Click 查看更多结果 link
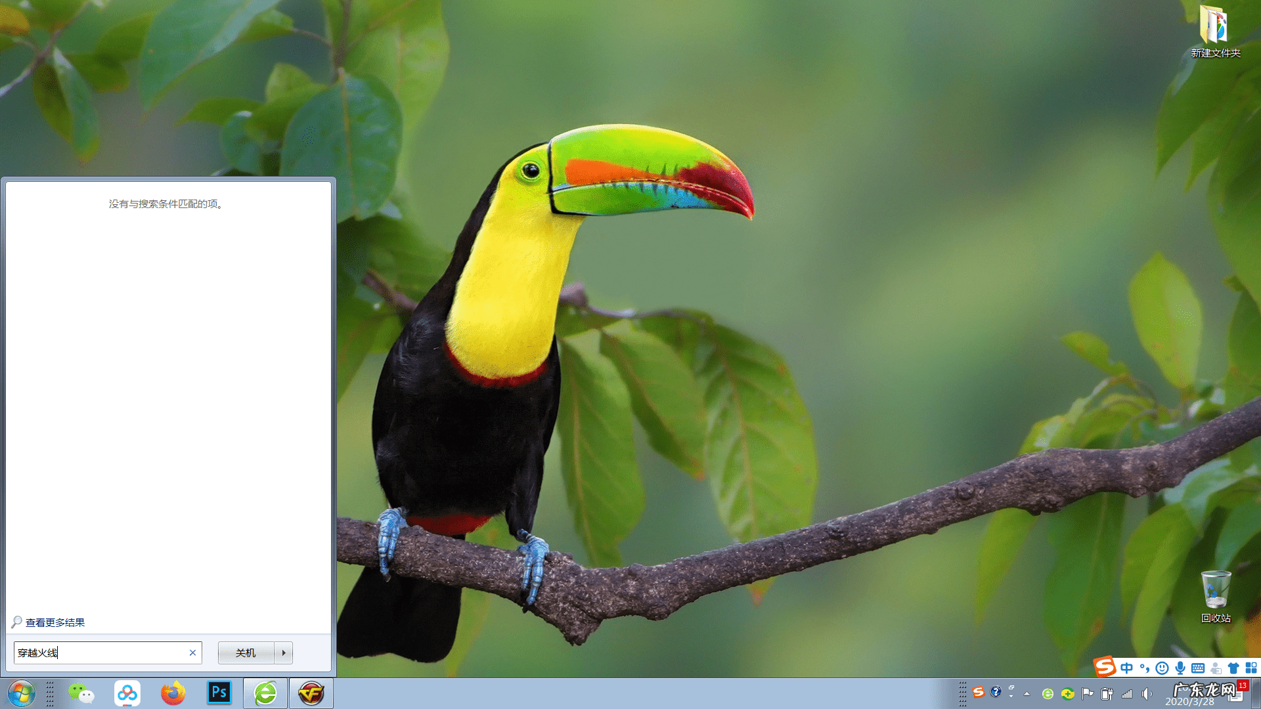 pos(55,622)
